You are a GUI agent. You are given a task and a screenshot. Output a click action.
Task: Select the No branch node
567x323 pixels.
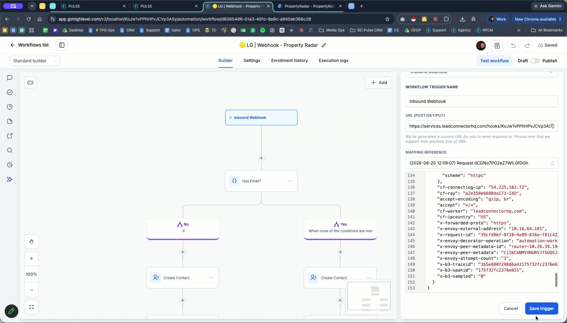coord(183,229)
